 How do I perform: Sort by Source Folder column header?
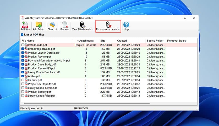tap(156, 41)
